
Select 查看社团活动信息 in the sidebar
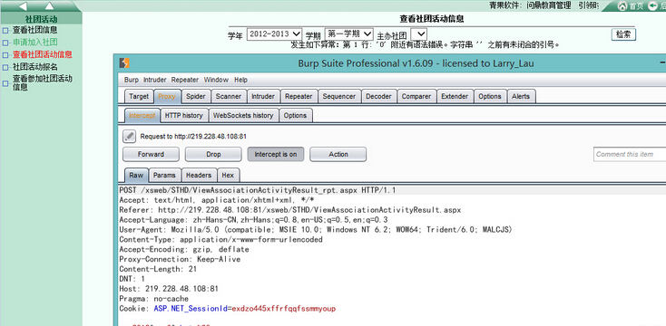42,54
